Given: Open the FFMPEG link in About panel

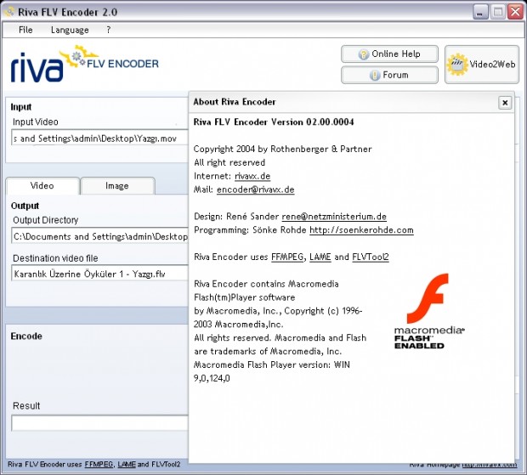Looking at the screenshot, I should point(287,257).
